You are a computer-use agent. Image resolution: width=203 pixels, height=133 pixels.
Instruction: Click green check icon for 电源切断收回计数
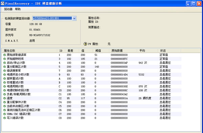tap(4, 90)
